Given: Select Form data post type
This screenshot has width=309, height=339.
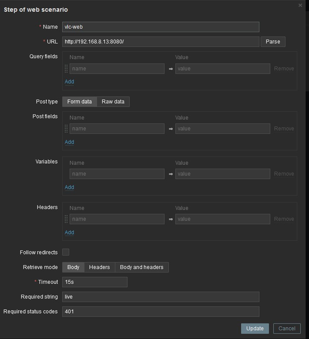Looking at the screenshot, I should (x=79, y=102).
